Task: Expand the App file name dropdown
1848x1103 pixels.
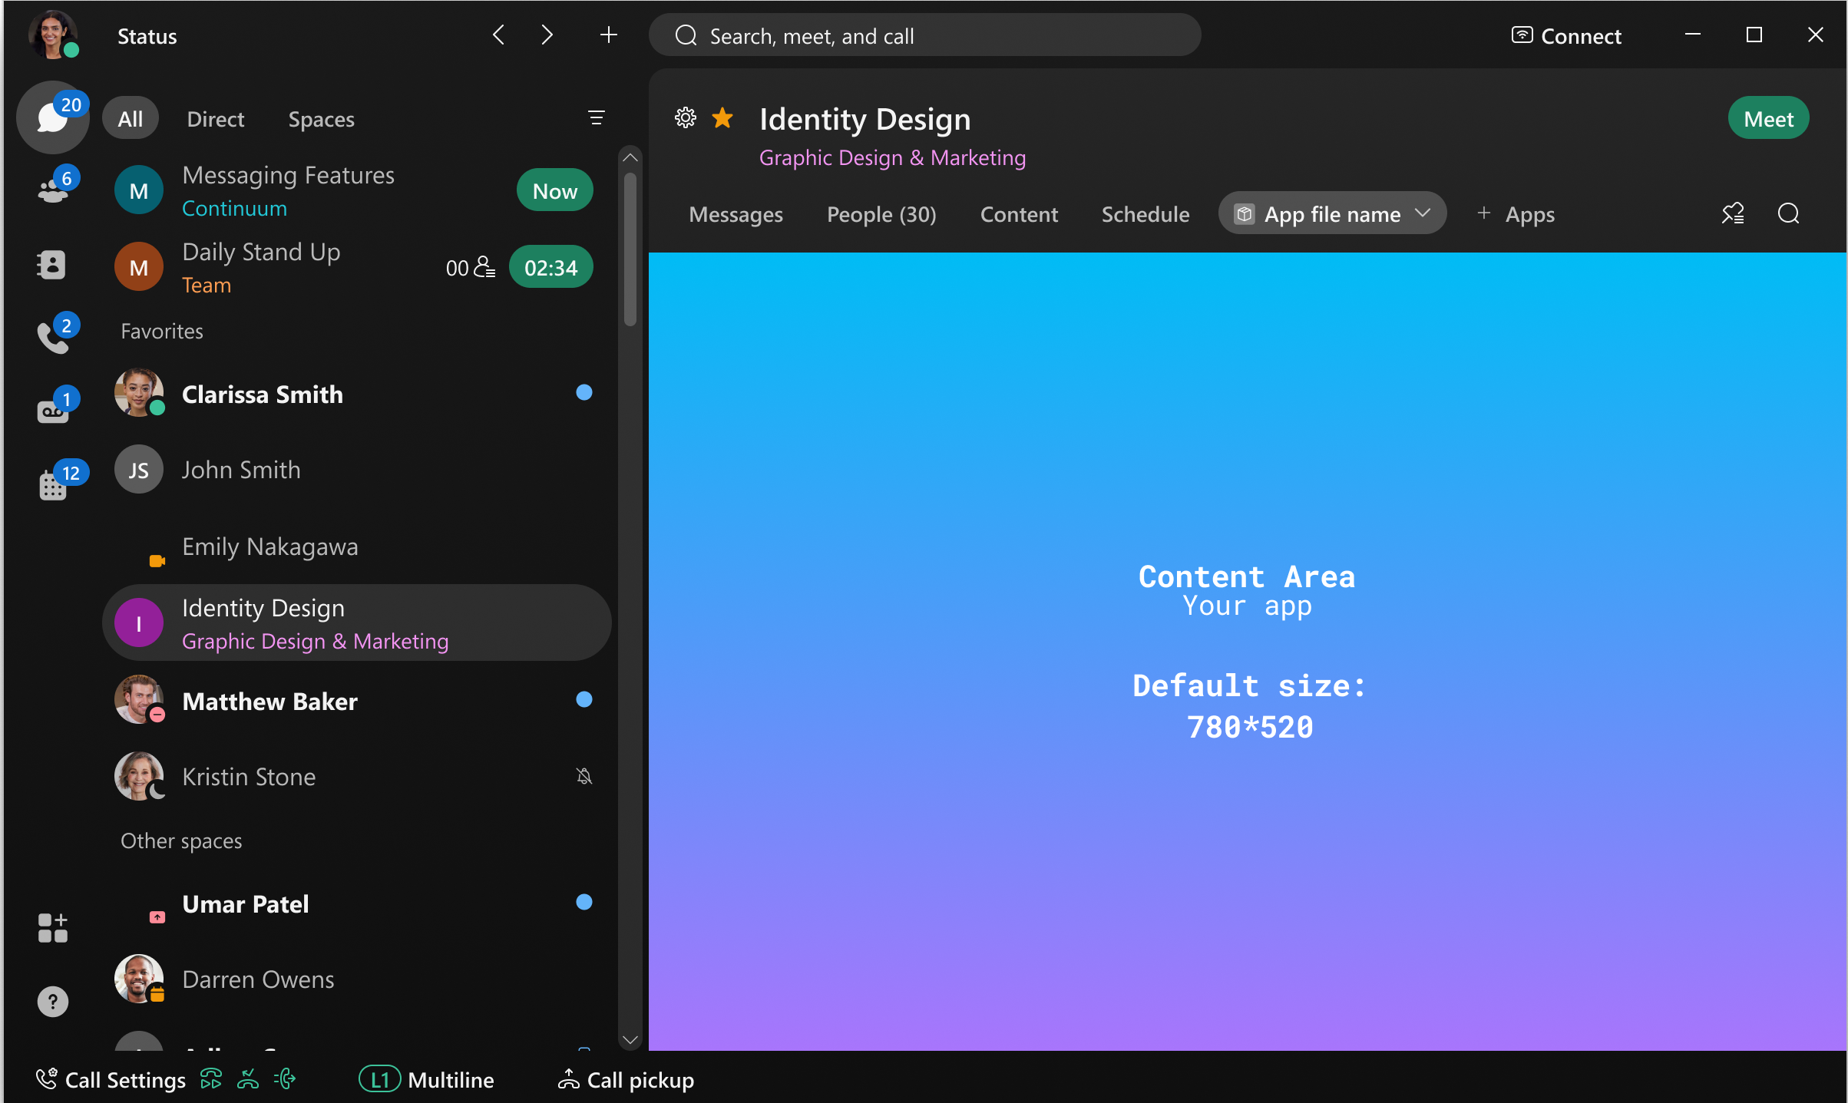Action: coord(1425,214)
